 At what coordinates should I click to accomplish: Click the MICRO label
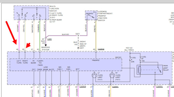pyautogui.click(x=118, y=57)
